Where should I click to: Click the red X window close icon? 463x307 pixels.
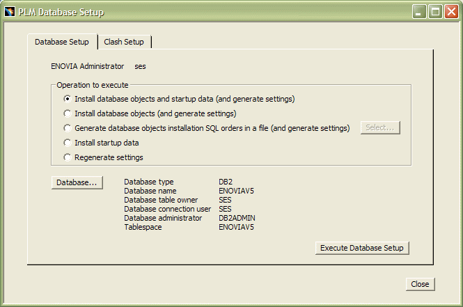pos(451,12)
